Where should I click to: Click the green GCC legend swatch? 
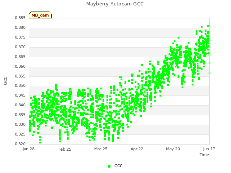click(109, 166)
